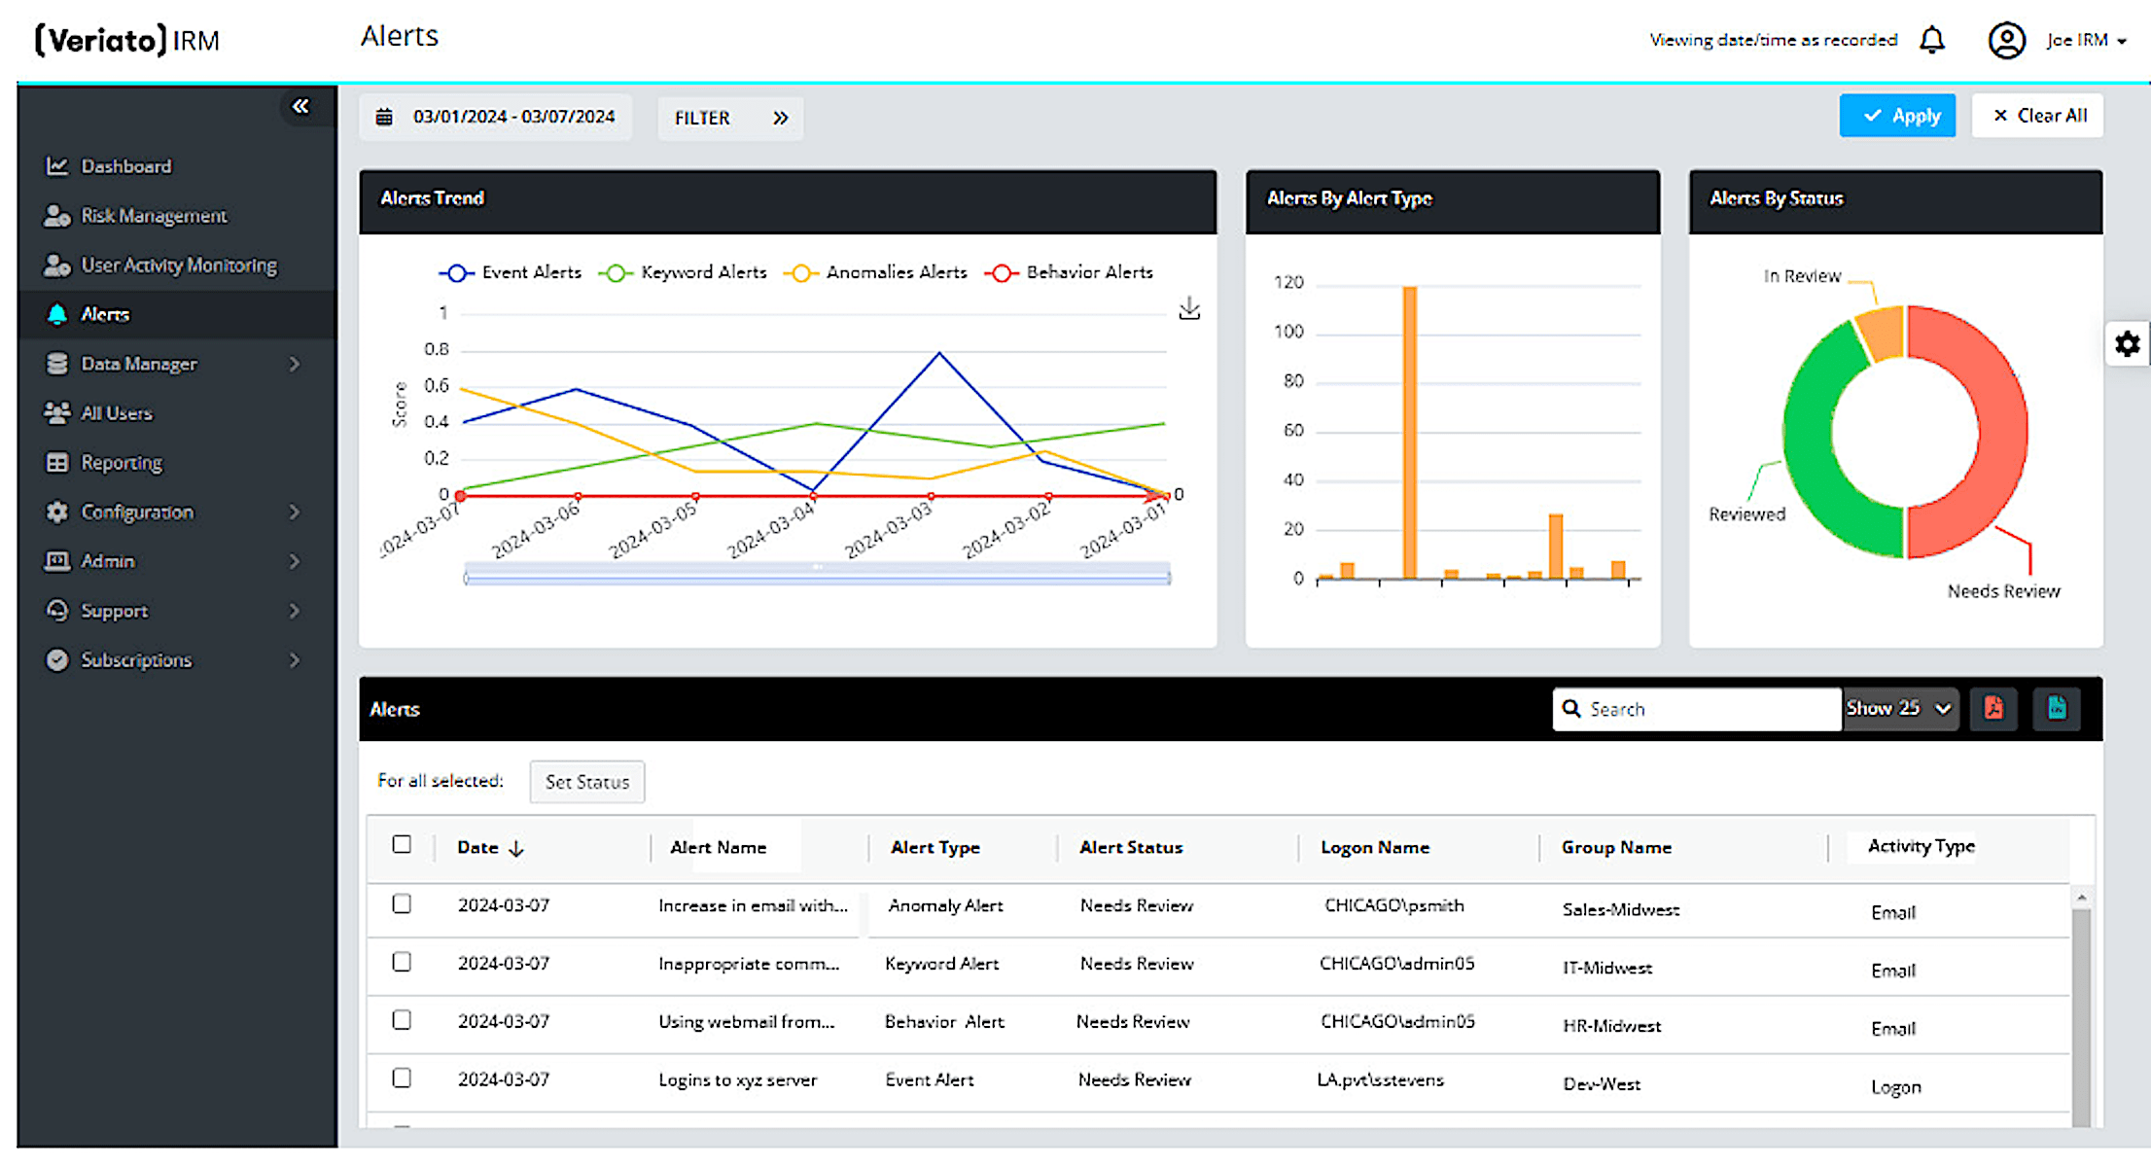Download the Alerts Trend chart
2151x1167 pixels.
1189,308
